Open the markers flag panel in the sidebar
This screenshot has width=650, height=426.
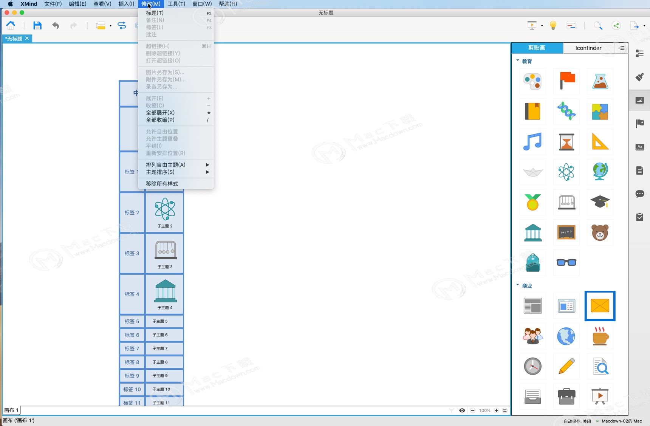coord(639,123)
